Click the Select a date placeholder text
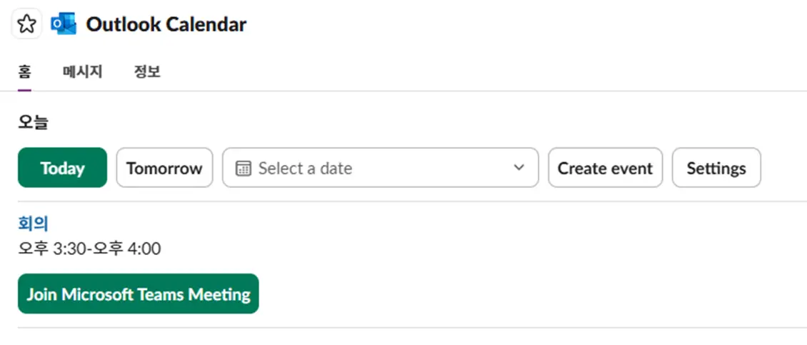The image size is (807, 345). coord(305,169)
